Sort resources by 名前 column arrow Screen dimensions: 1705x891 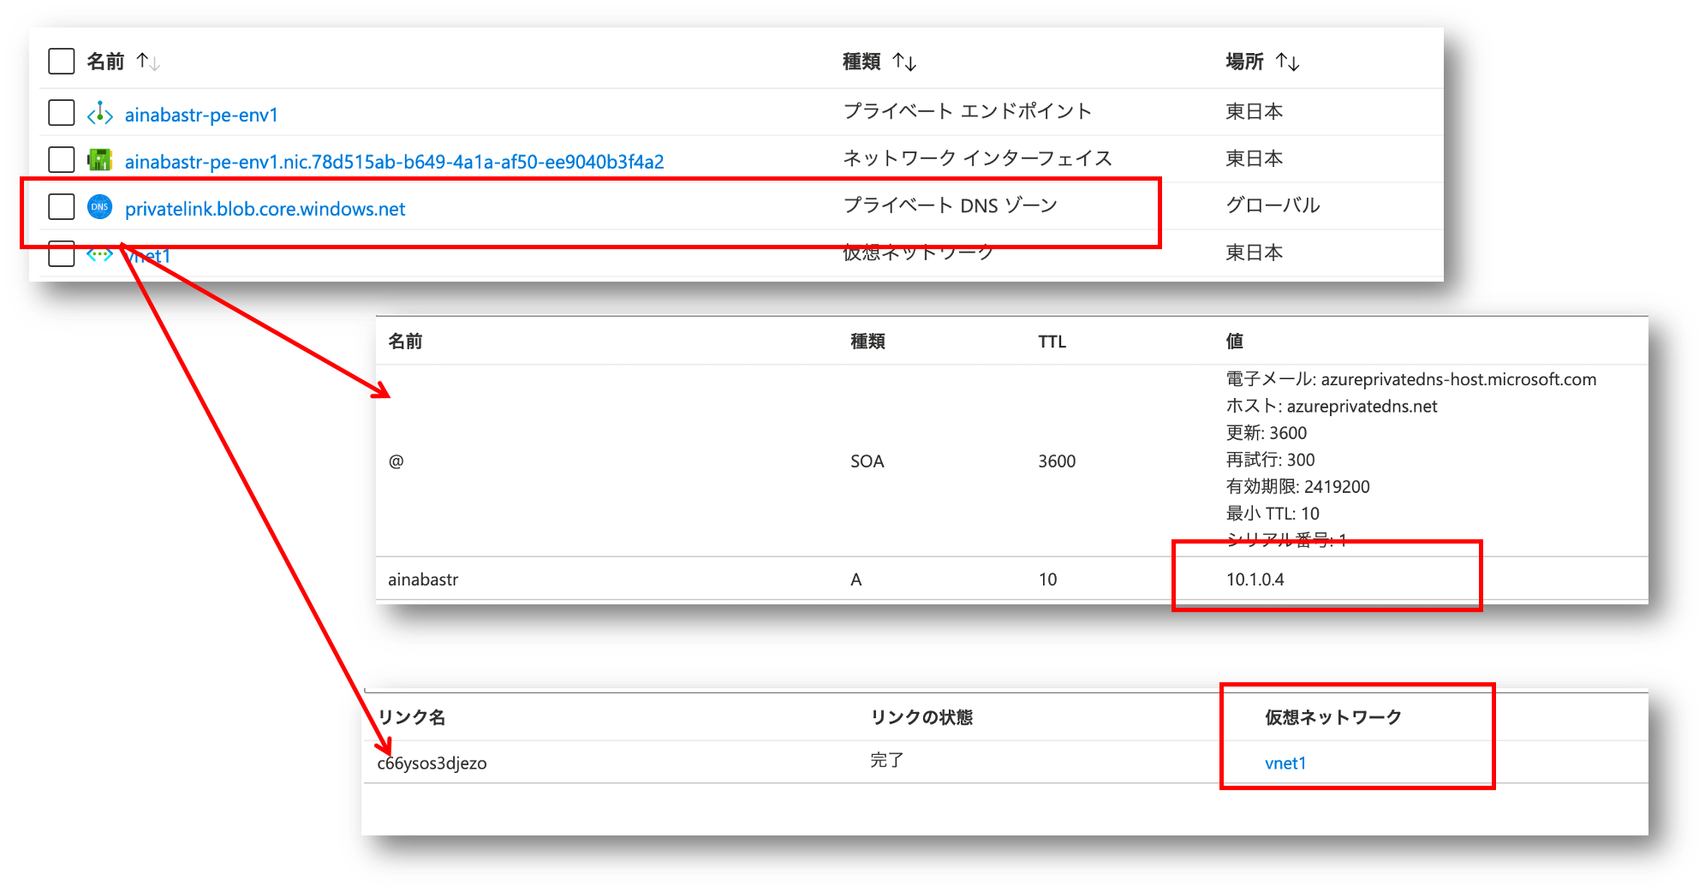pos(148,62)
